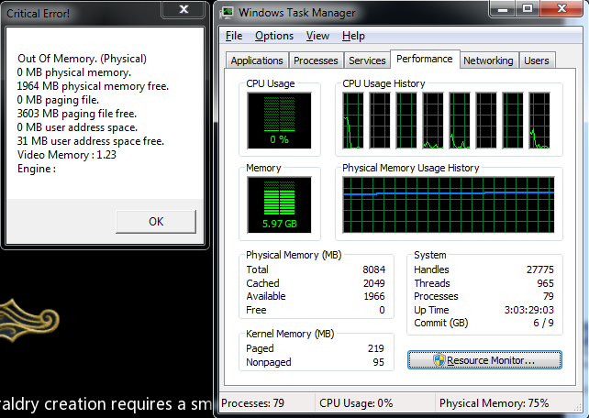Viewport: 589px width, 418px height.
Task: Click the 'Out Of Memory. (Physical)' text
Action: (82, 59)
